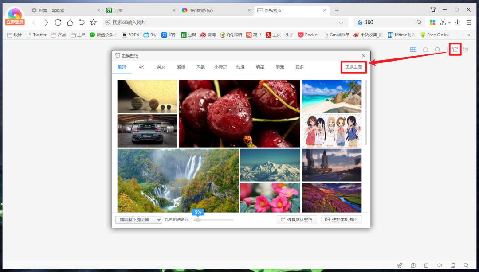Image resolution: width=479 pixels, height=272 pixels.
Task: Select the 动漫 wallpaper tab
Action: [x=240, y=67]
